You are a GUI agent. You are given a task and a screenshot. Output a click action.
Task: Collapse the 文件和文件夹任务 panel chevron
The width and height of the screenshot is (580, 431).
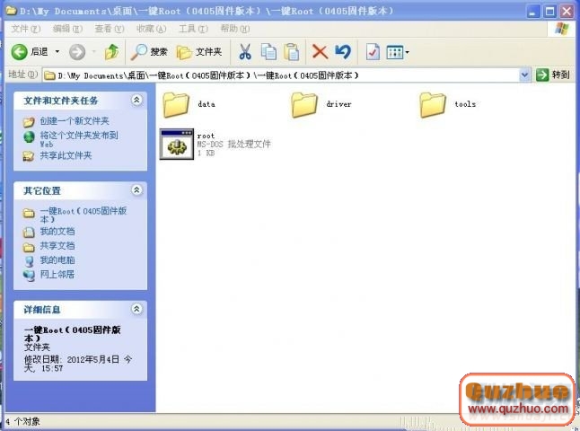[136, 100]
